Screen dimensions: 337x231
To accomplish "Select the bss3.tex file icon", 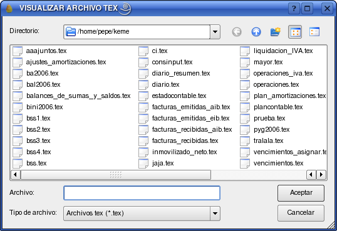I will (18, 141).
